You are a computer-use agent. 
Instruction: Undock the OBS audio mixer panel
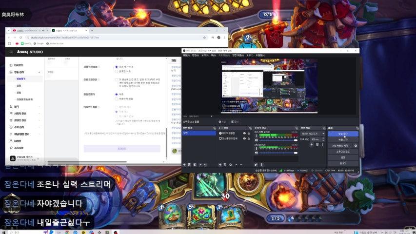point(297,128)
